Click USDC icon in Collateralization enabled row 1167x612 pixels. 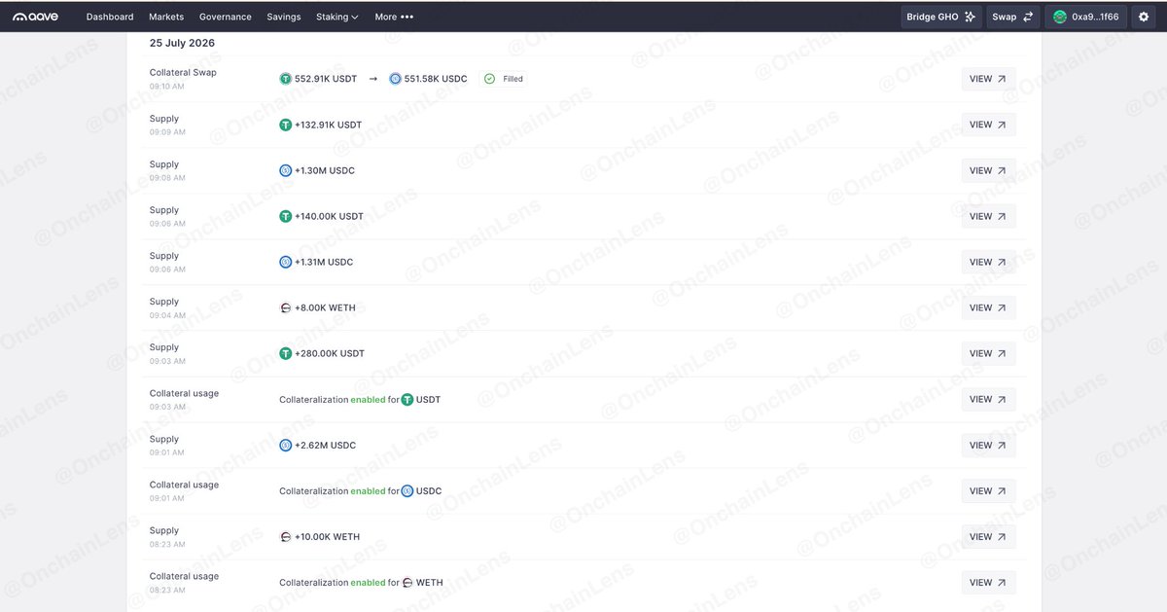pos(407,490)
